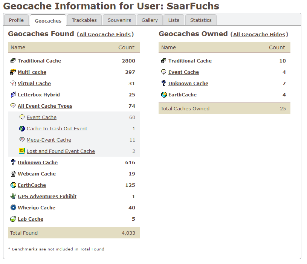
Task: Click the Cache In Trash Out Event icon
Action: (x=22, y=128)
